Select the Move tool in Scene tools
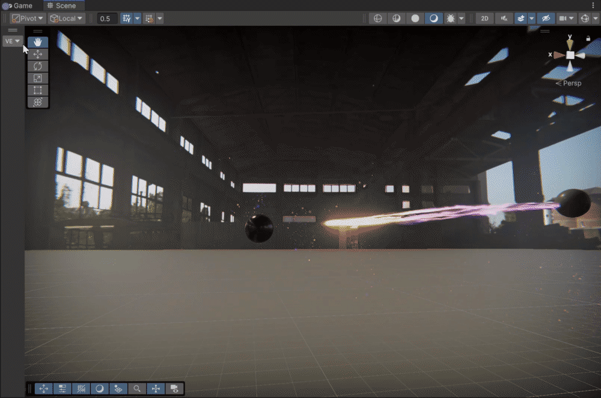 [x=37, y=54]
